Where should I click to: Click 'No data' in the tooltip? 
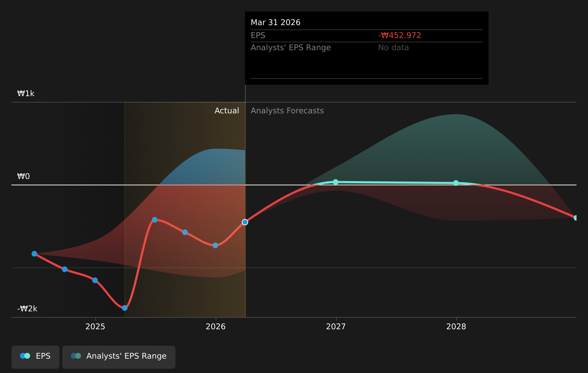[x=394, y=48]
